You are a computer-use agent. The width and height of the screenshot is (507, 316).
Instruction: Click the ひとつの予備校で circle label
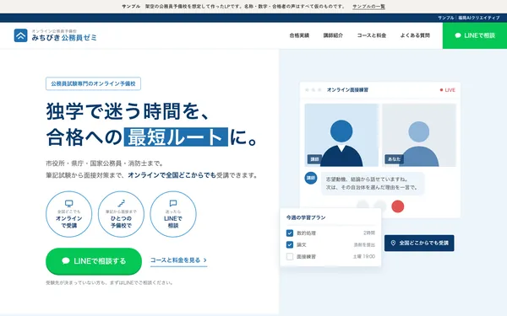coord(121,222)
